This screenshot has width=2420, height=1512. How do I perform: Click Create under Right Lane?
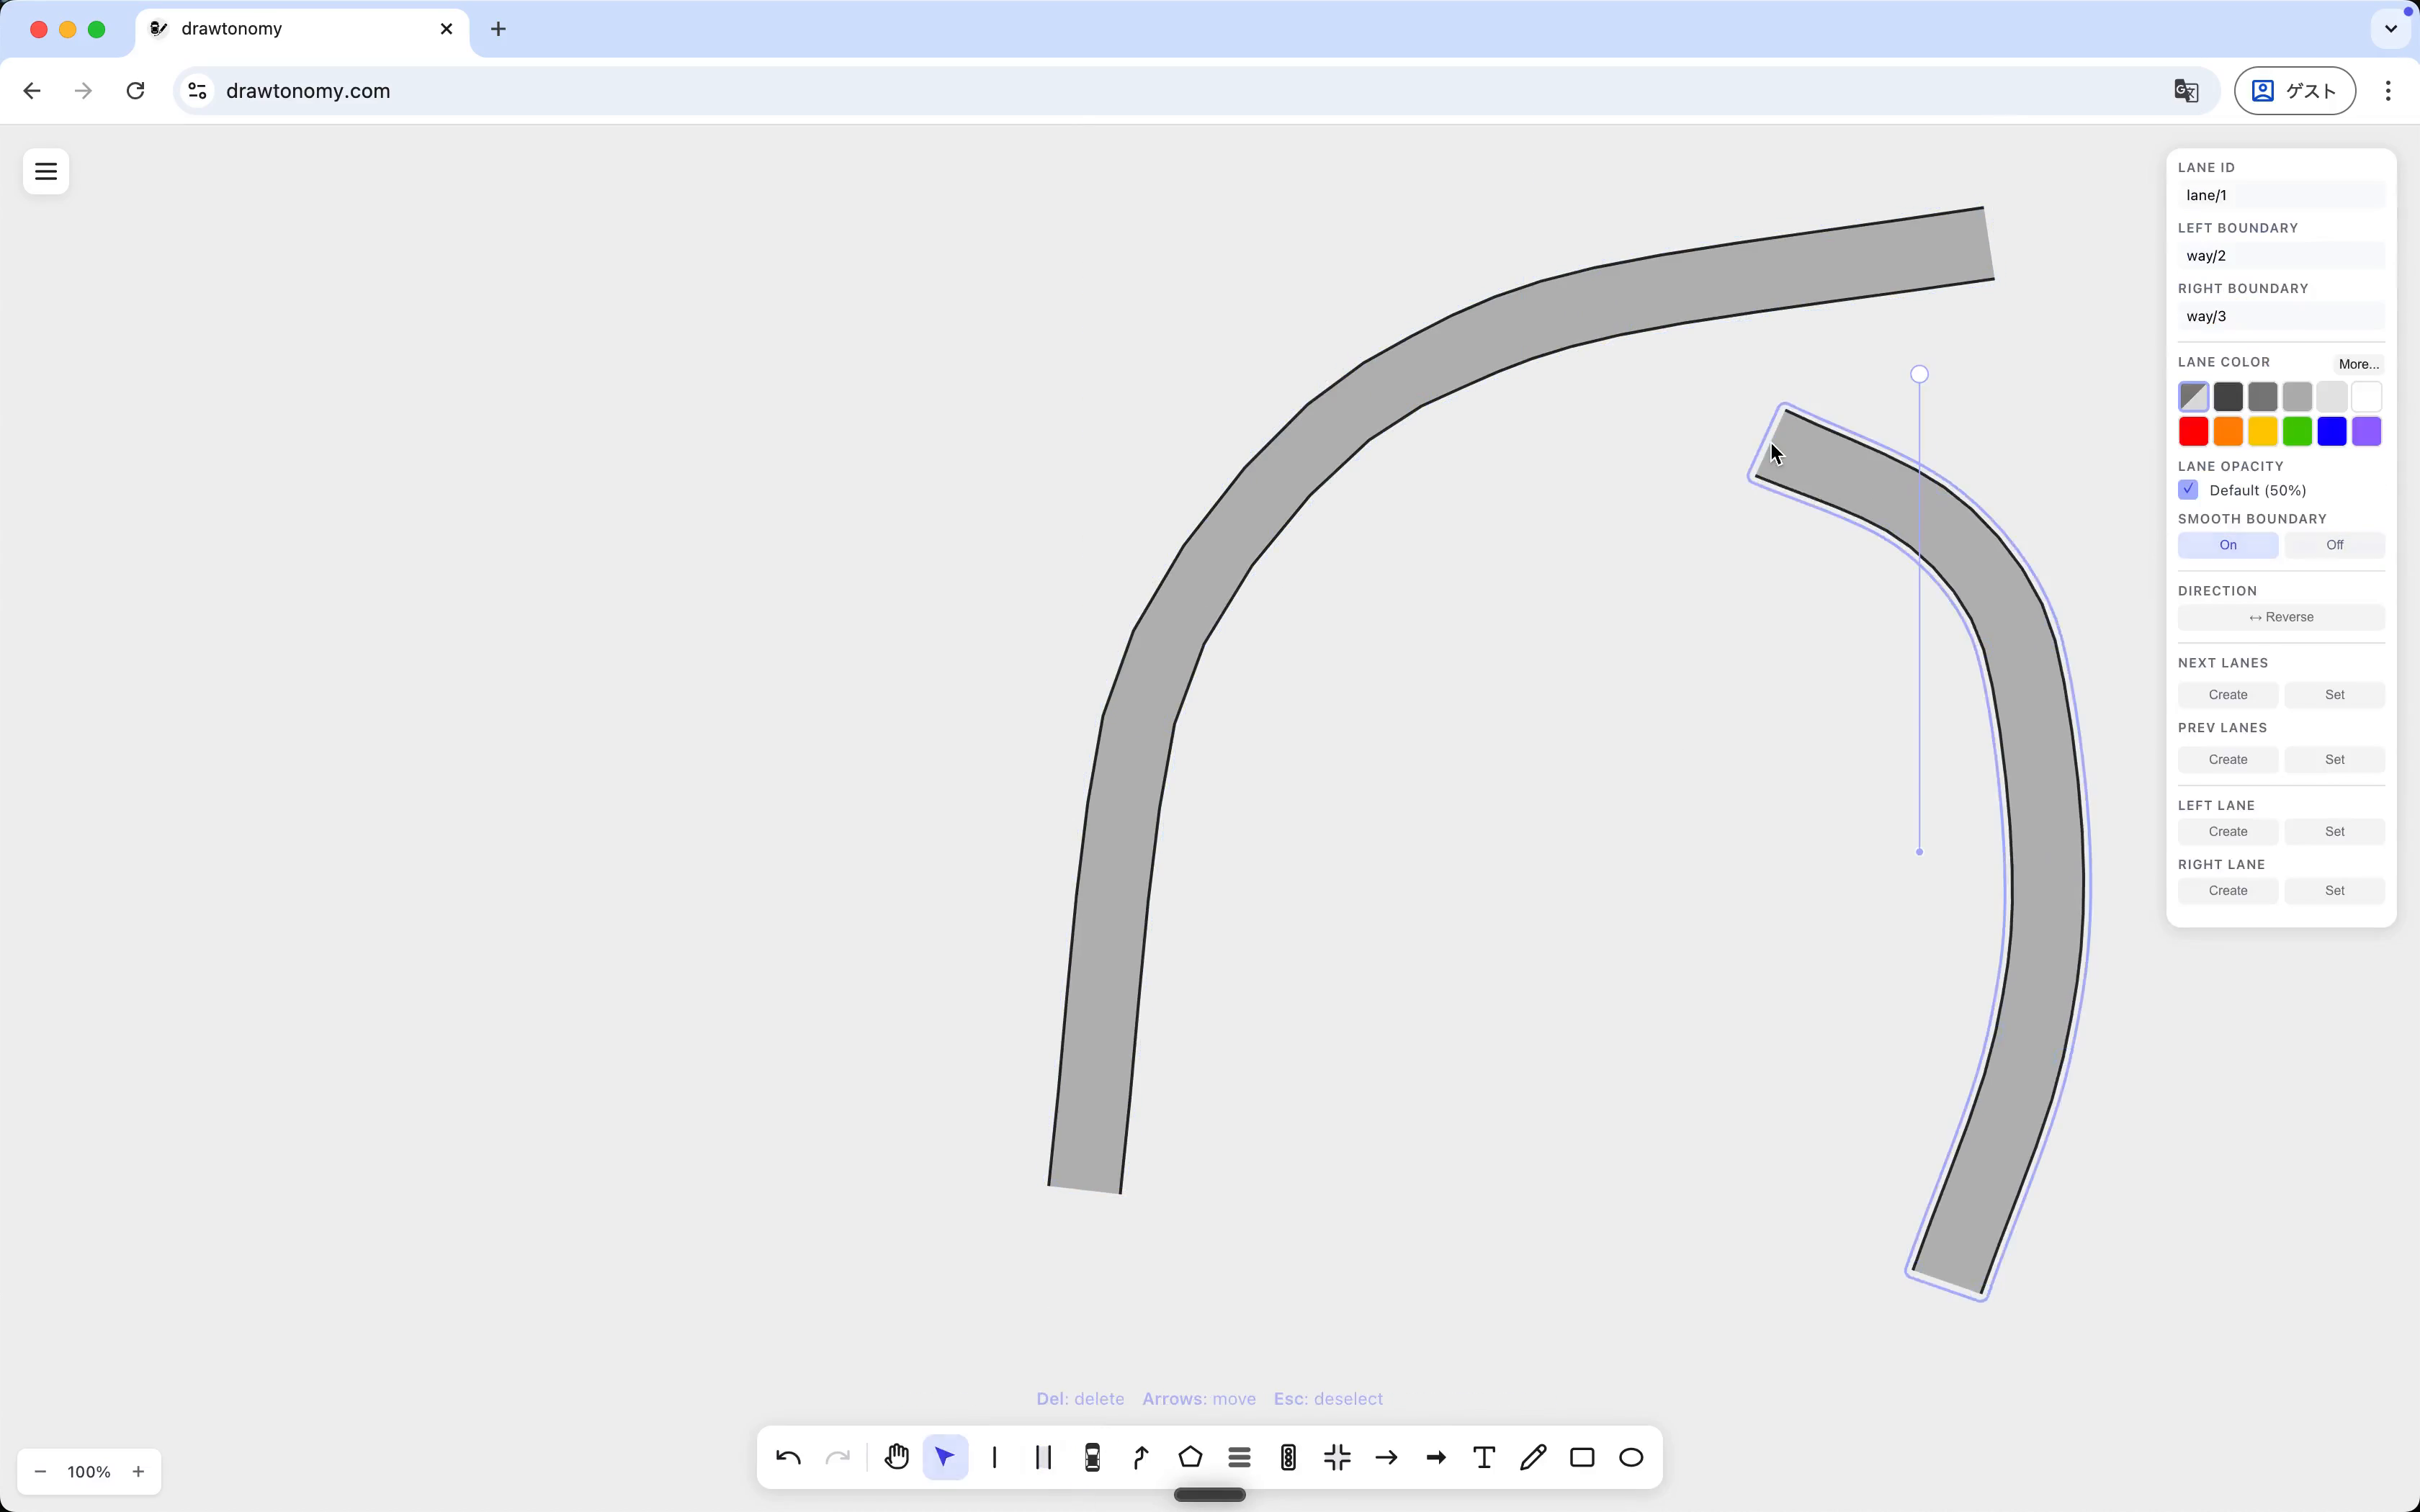pyautogui.click(x=2228, y=891)
